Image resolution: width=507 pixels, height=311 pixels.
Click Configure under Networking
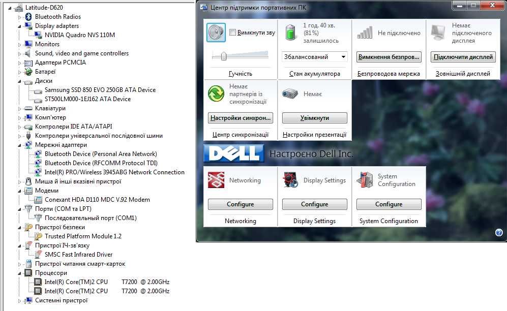tap(240, 204)
